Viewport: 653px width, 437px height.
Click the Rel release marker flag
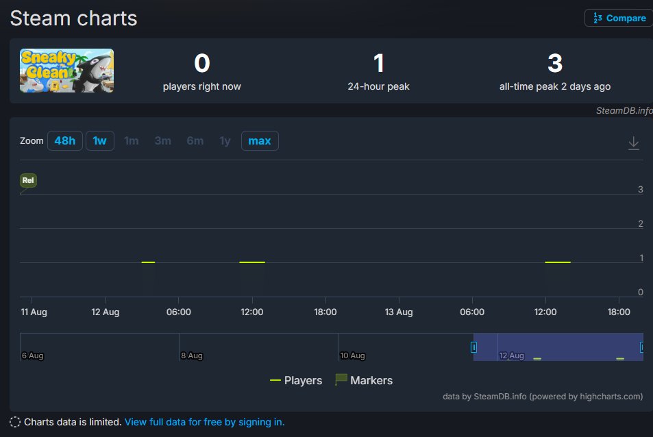click(28, 180)
